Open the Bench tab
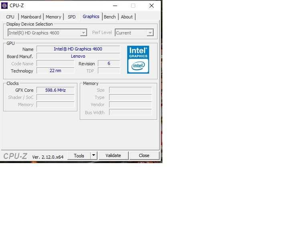This screenshot has height=246, width=308. pyautogui.click(x=110, y=17)
